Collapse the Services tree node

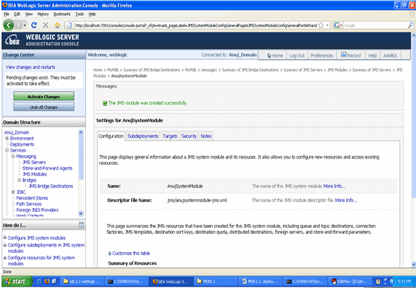[6, 150]
